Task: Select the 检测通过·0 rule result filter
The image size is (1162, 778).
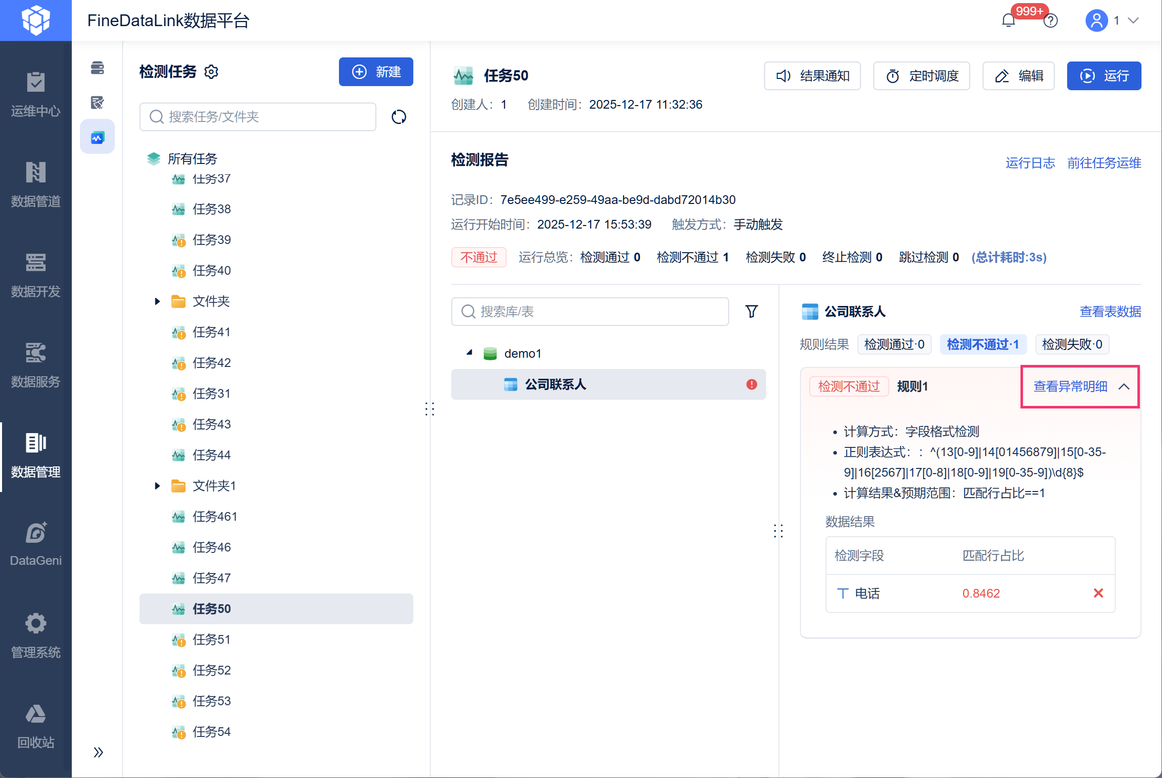Action: [894, 344]
